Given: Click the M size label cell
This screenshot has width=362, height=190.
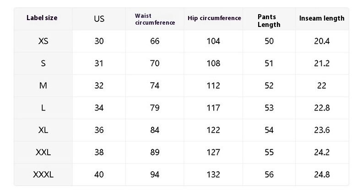Looking at the screenshot, I should (x=43, y=86).
